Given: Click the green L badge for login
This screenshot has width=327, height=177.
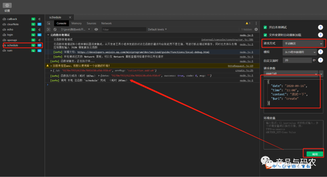Looking at the screenshot, I should click(x=33, y=35).
